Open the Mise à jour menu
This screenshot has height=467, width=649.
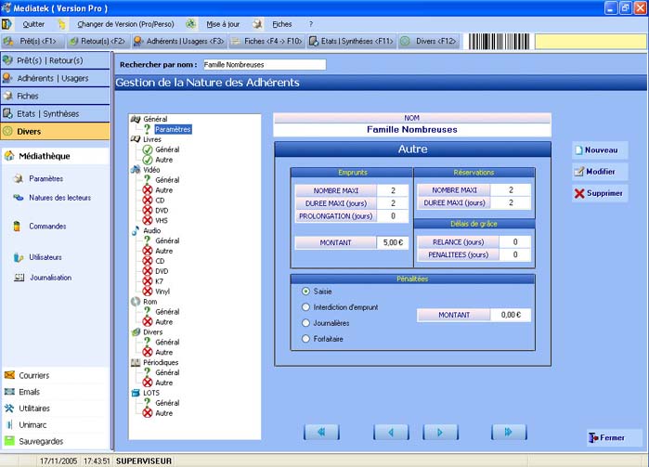tap(223, 24)
